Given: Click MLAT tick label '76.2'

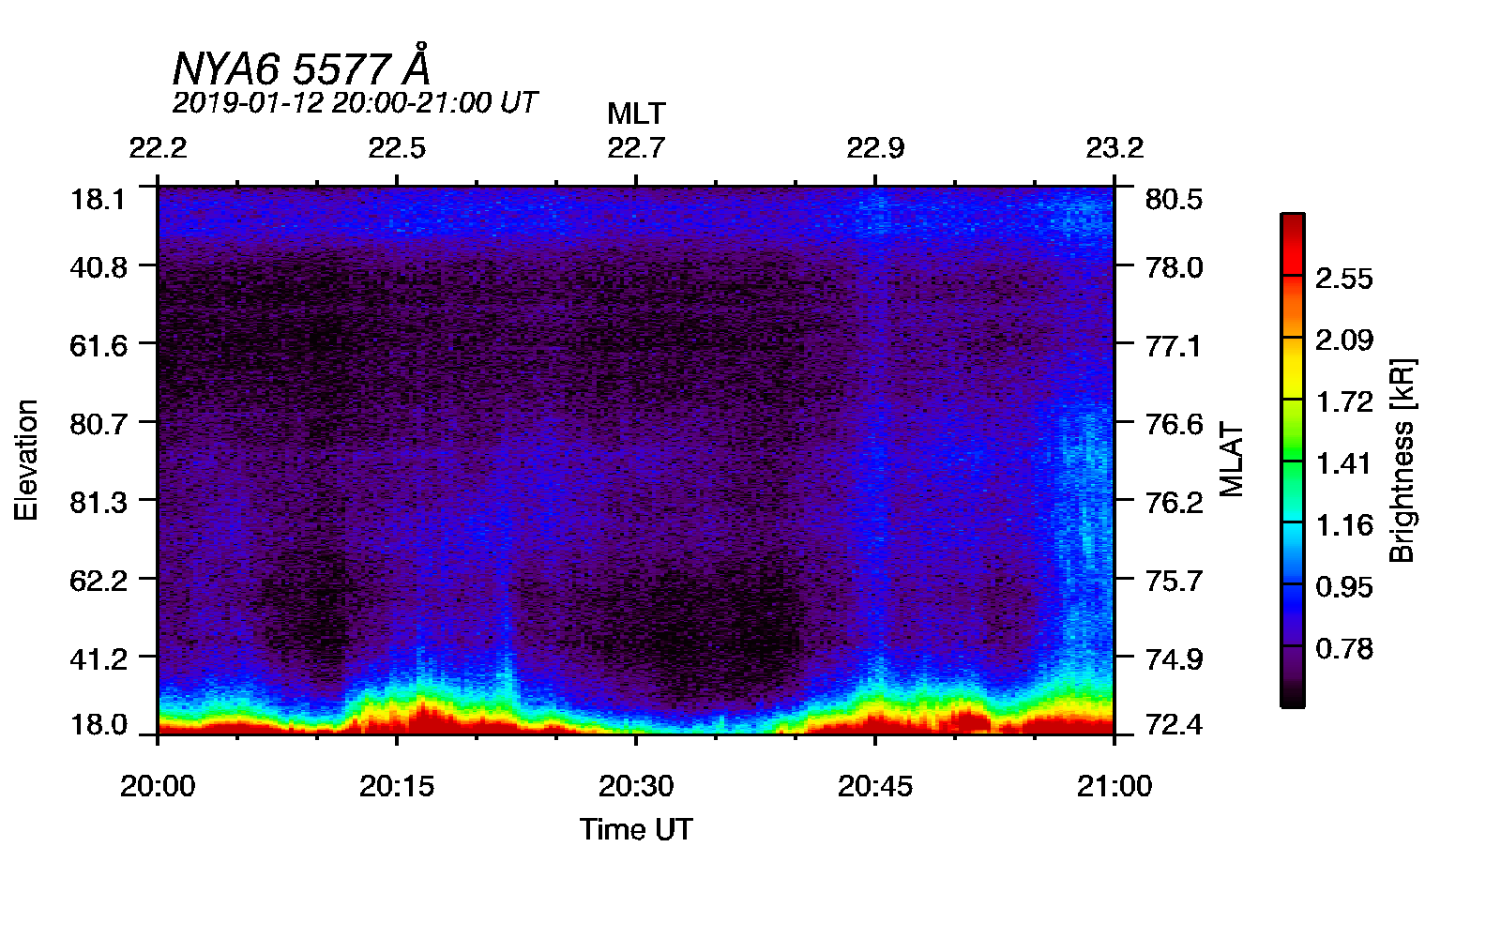Looking at the screenshot, I should 1175,502.
